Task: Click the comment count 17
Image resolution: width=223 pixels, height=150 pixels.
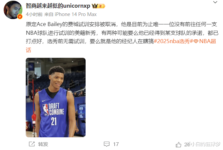Action: pos(116,144)
